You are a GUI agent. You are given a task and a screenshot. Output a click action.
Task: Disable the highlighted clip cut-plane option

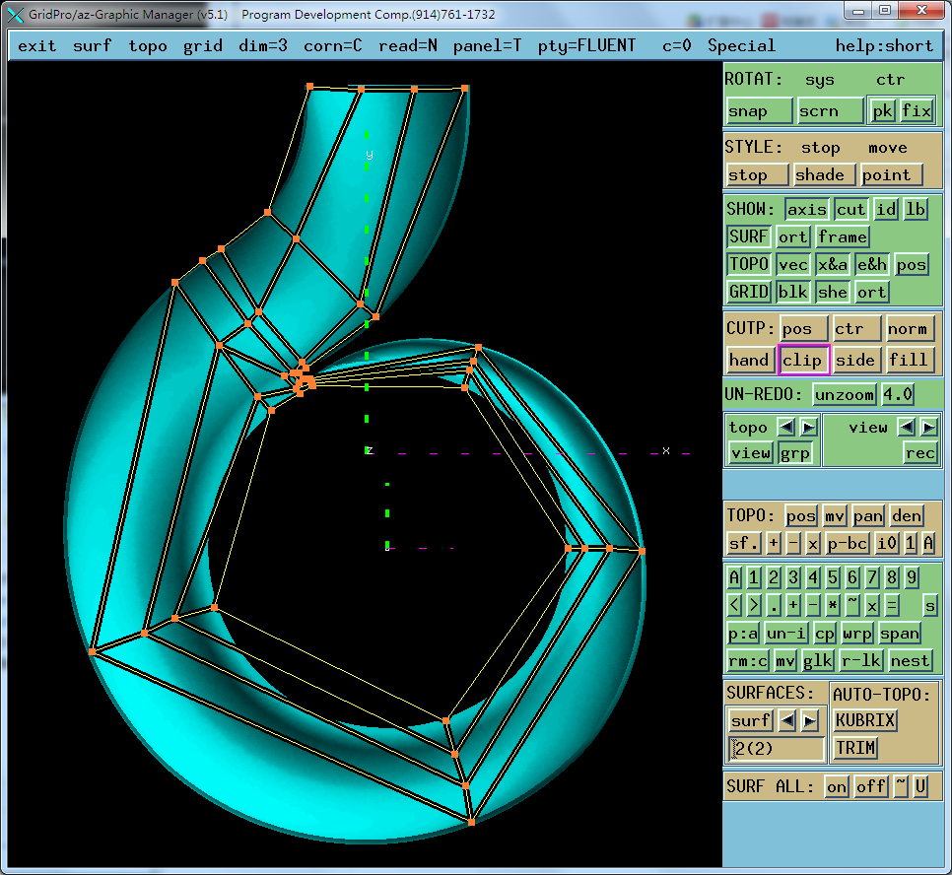pos(803,360)
